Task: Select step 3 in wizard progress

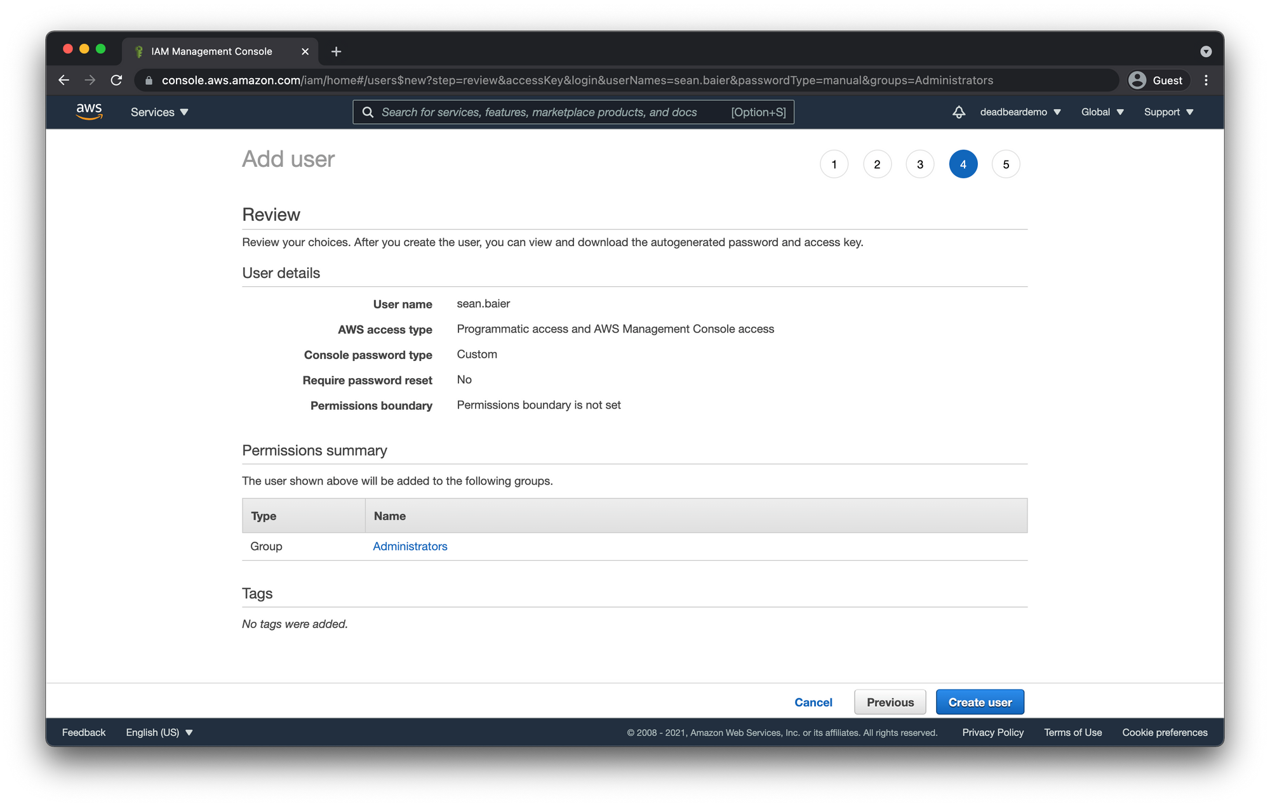Action: tap(919, 164)
